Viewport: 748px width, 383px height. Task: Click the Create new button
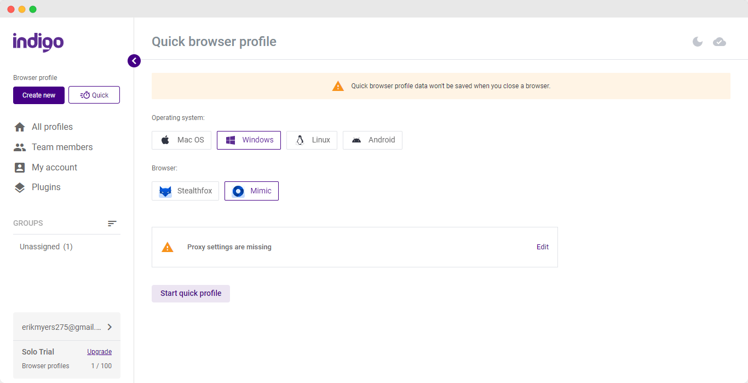pyautogui.click(x=39, y=95)
